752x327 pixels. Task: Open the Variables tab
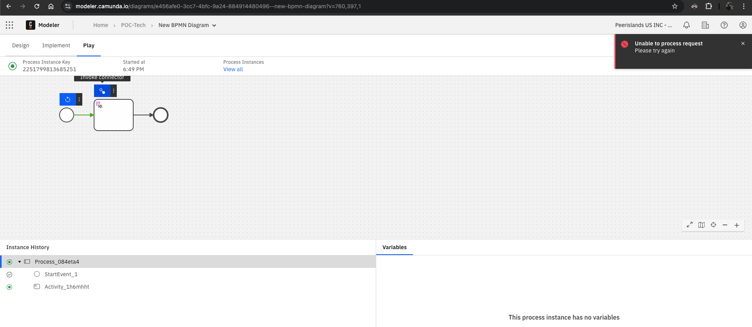[x=395, y=247]
